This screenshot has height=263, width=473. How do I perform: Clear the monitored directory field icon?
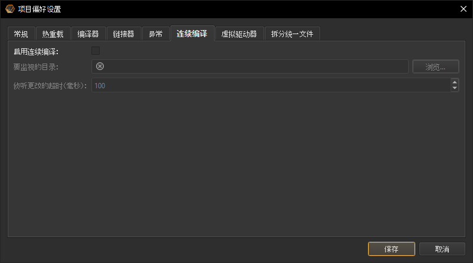pyautogui.click(x=100, y=66)
